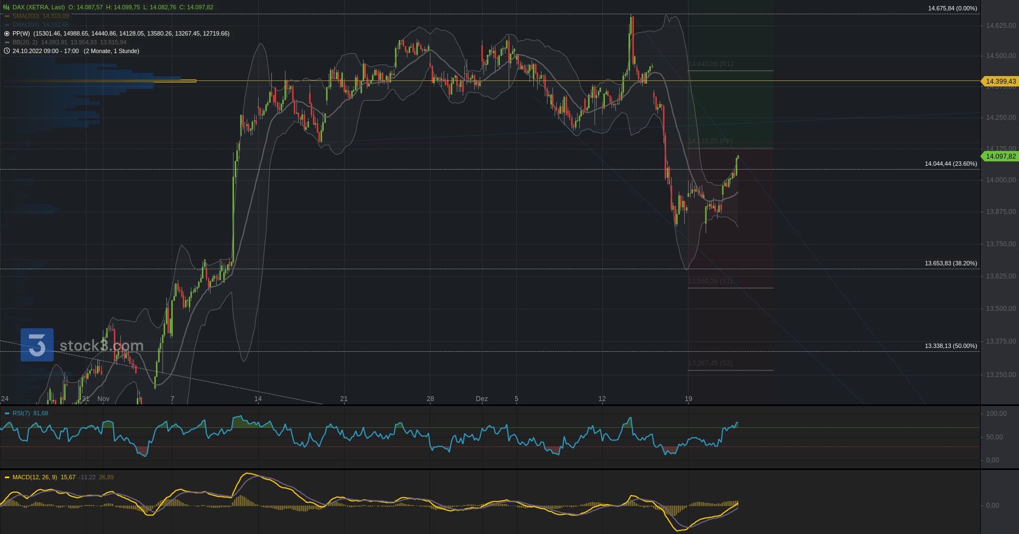Click the candlestick chart-type icon beside DAX
1019x534 pixels.
[x=7, y=7]
